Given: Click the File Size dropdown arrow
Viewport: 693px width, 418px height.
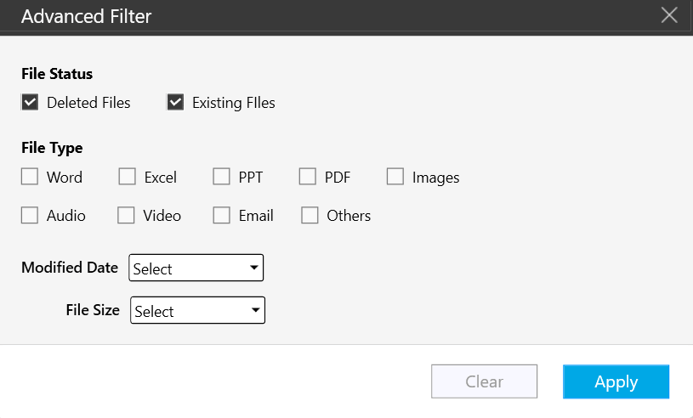Looking at the screenshot, I should (x=255, y=310).
